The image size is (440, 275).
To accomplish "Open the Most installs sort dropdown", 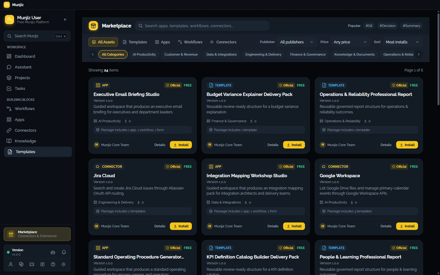I will [402, 42].
